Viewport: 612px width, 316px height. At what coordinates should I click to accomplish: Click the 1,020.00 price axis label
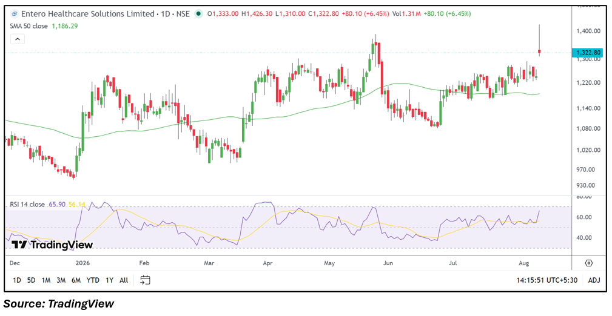[x=588, y=150]
